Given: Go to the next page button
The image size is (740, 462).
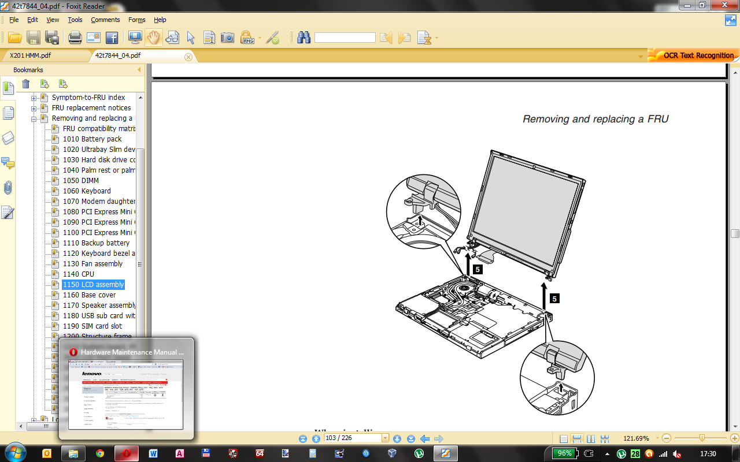Looking at the screenshot, I should [397, 438].
